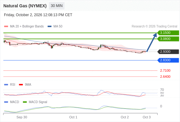Click the 9MA red legend swatch
Screen dimensions: 180x122
[x=21, y=85]
